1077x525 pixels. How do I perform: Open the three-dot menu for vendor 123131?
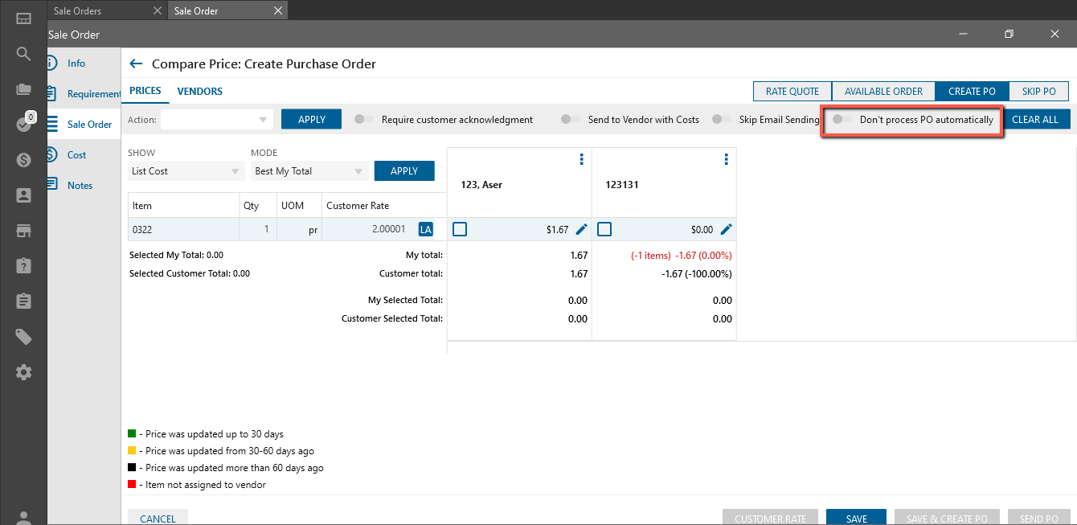[x=726, y=160]
